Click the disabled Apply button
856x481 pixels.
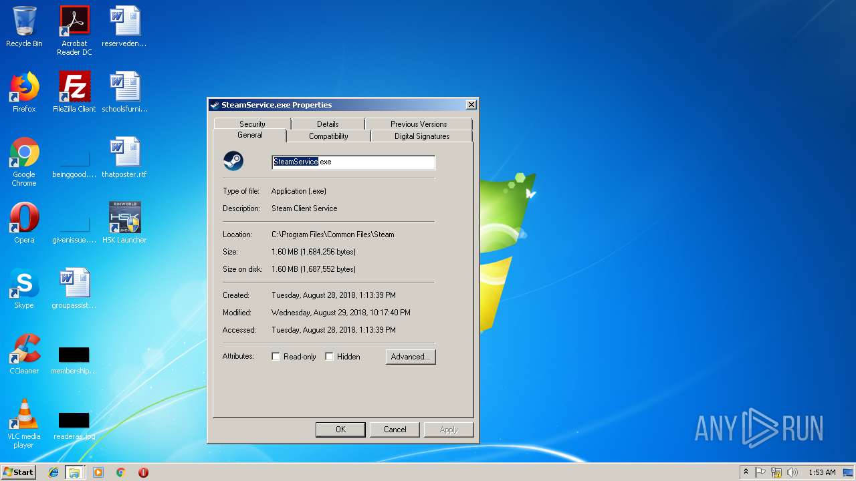click(x=449, y=430)
